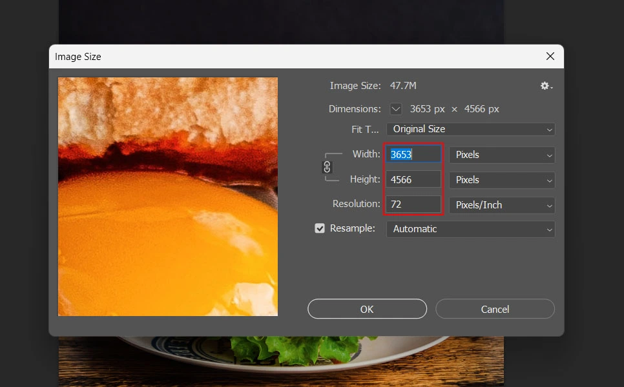This screenshot has width=624, height=387.
Task: Open the Width units Pixels dropdown
Action: pyautogui.click(x=502, y=155)
